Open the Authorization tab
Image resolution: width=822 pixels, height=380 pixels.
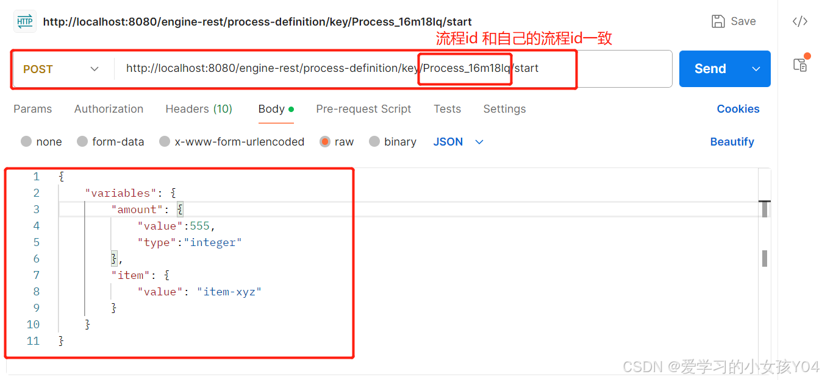click(109, 109)
